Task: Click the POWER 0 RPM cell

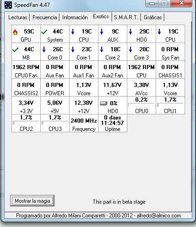Action: click(55, 87)
